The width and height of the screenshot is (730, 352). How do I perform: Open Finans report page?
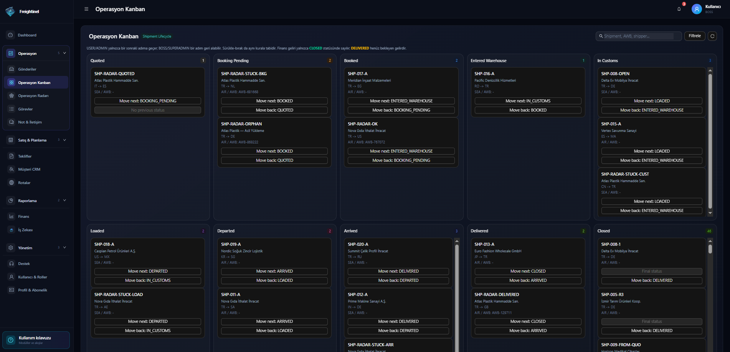coord(36,217)
